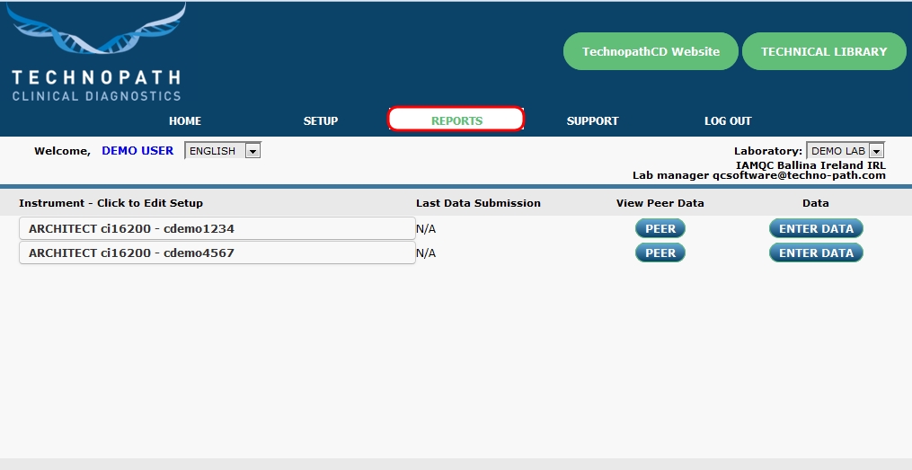Click the Last Data Submission column header
The height and width of the screenshot is (470, 912).
pos(478,203)
